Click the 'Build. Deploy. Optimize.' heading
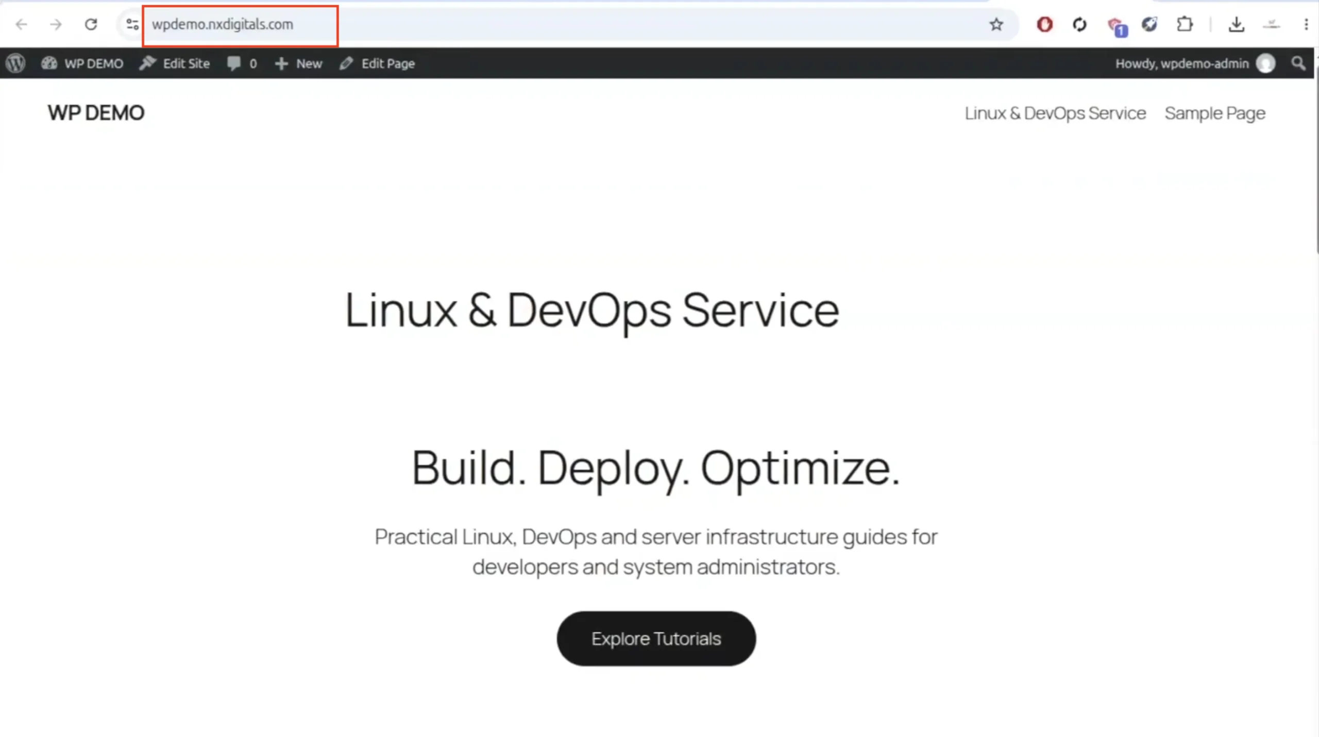1319x737 pixels. click(655, 469)
